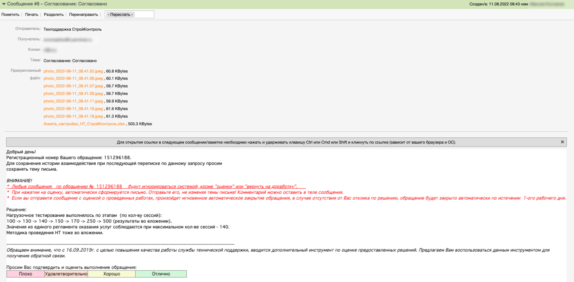Open attachment photo_2022-08-11_08.41.09.jpeg
This screenshot has height=282, width=574.
[73, 94]
